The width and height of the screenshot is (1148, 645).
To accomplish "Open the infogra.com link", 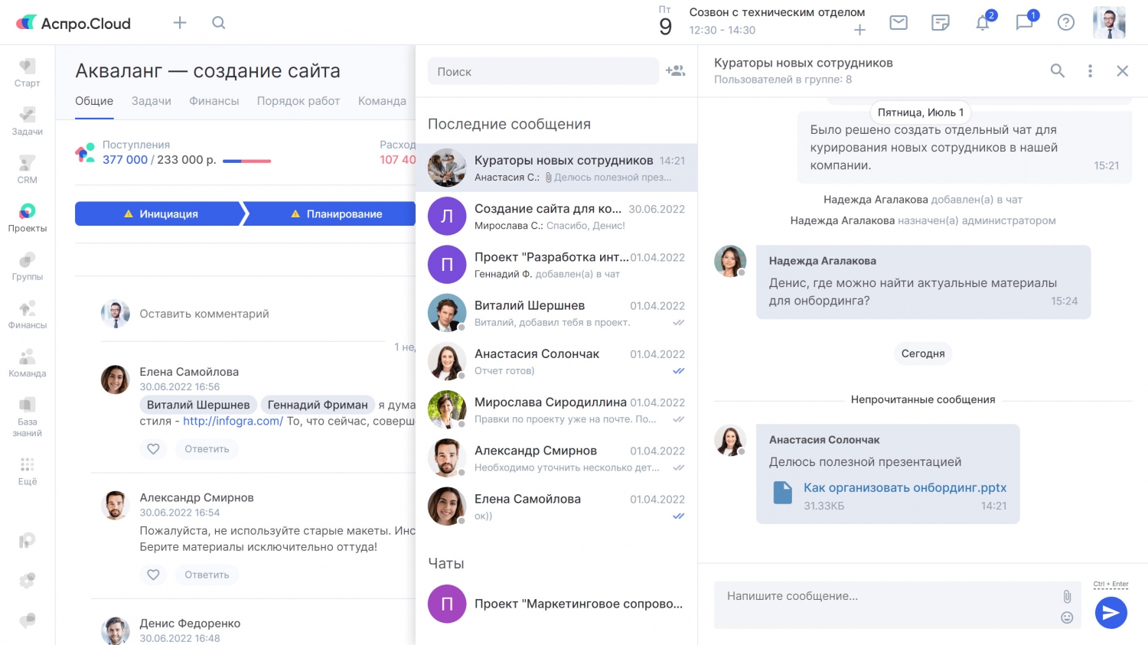I will 233,421.
